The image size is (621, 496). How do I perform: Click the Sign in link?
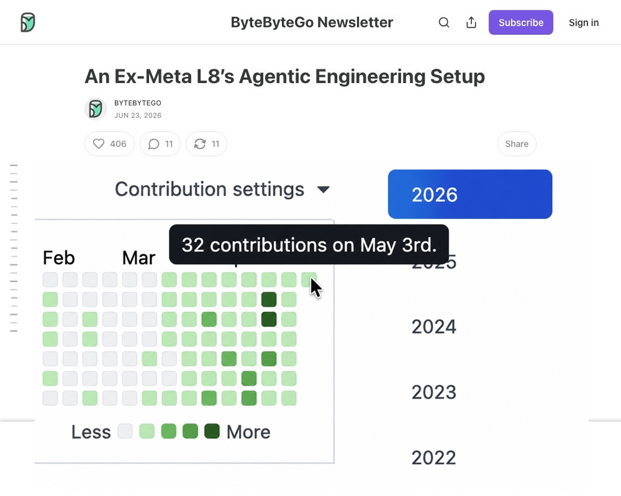point(583,22)
